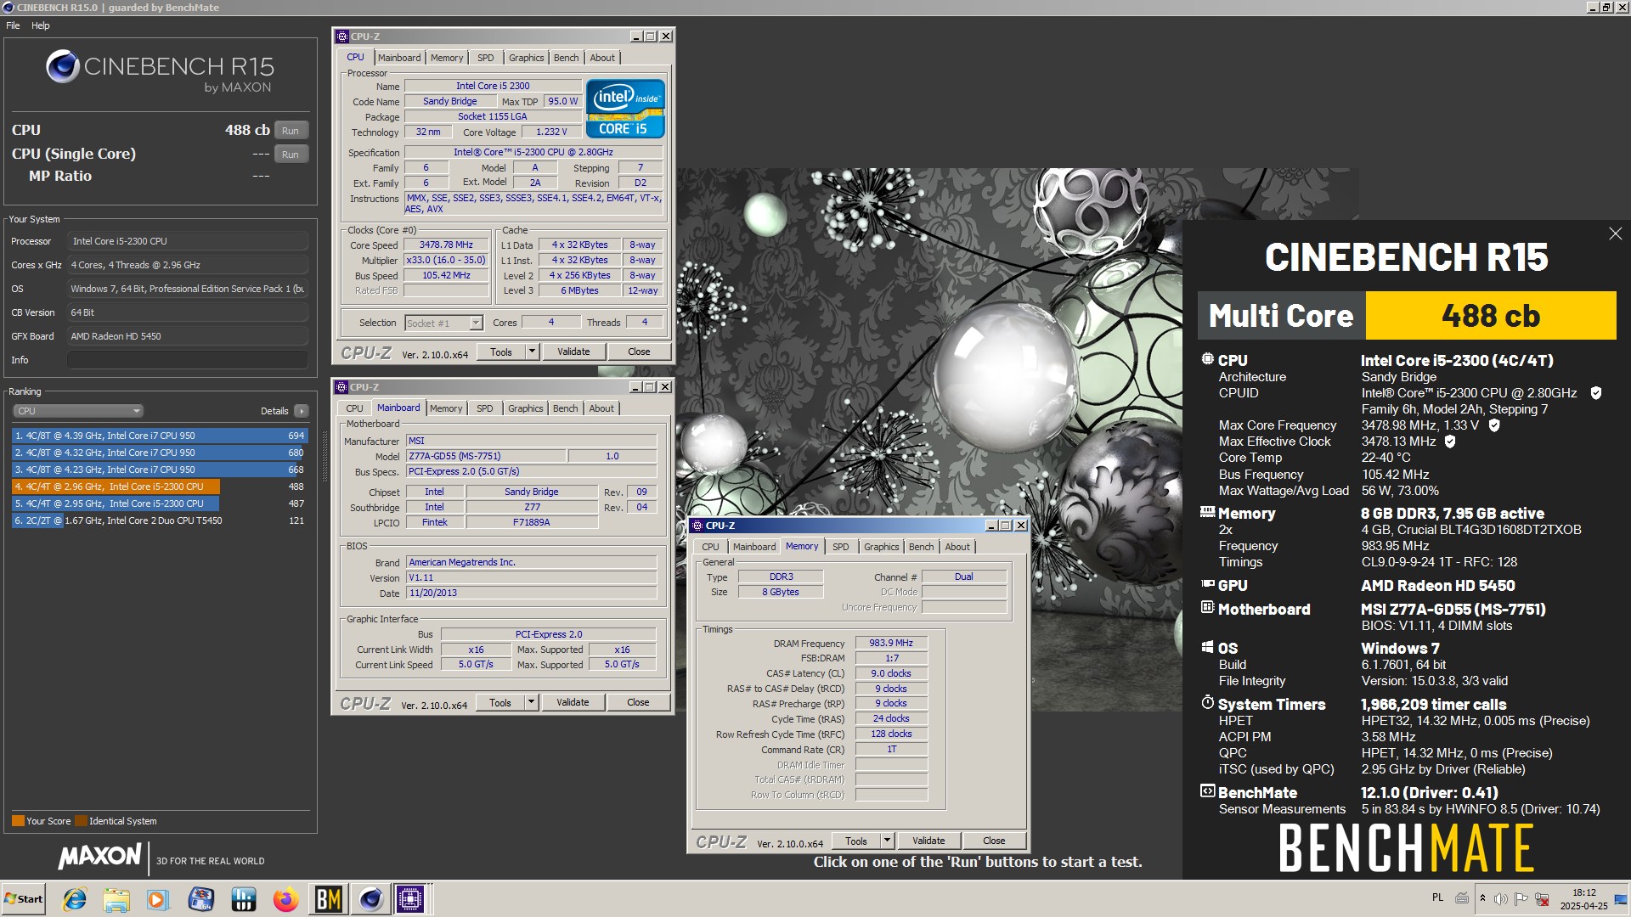Click the network disconnected tray icon
This screenshot has width=1631, height=917.
click(1542, 898)
